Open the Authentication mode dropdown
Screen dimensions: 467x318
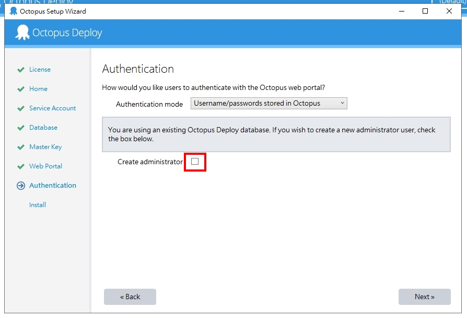click(x=268, y=103)
